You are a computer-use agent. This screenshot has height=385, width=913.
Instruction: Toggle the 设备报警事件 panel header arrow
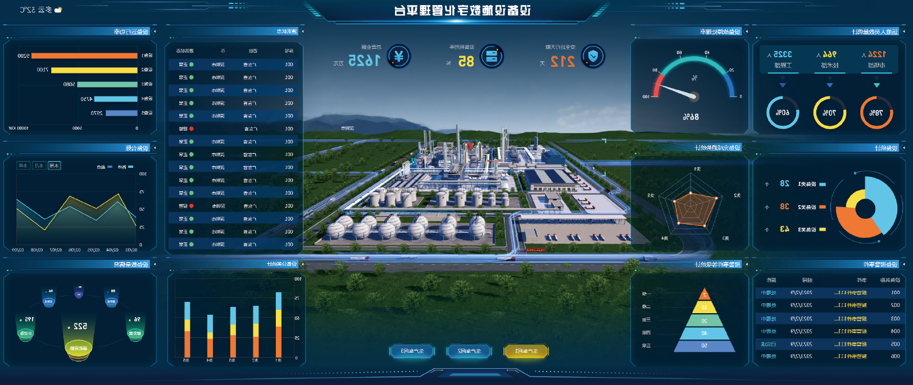pos(903,264)
